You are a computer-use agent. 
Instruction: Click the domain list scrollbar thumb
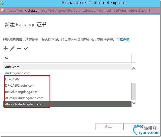coord(134,91)
